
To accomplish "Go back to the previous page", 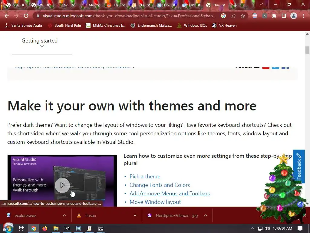I will 7,16.
